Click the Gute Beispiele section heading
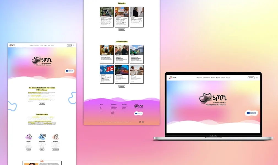278x165 pixels. coord(122,42)
